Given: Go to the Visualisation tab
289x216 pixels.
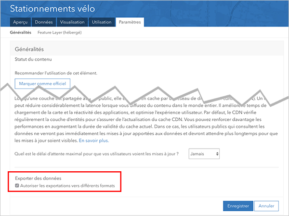Looking at the screenshot, I should (72, 22).
